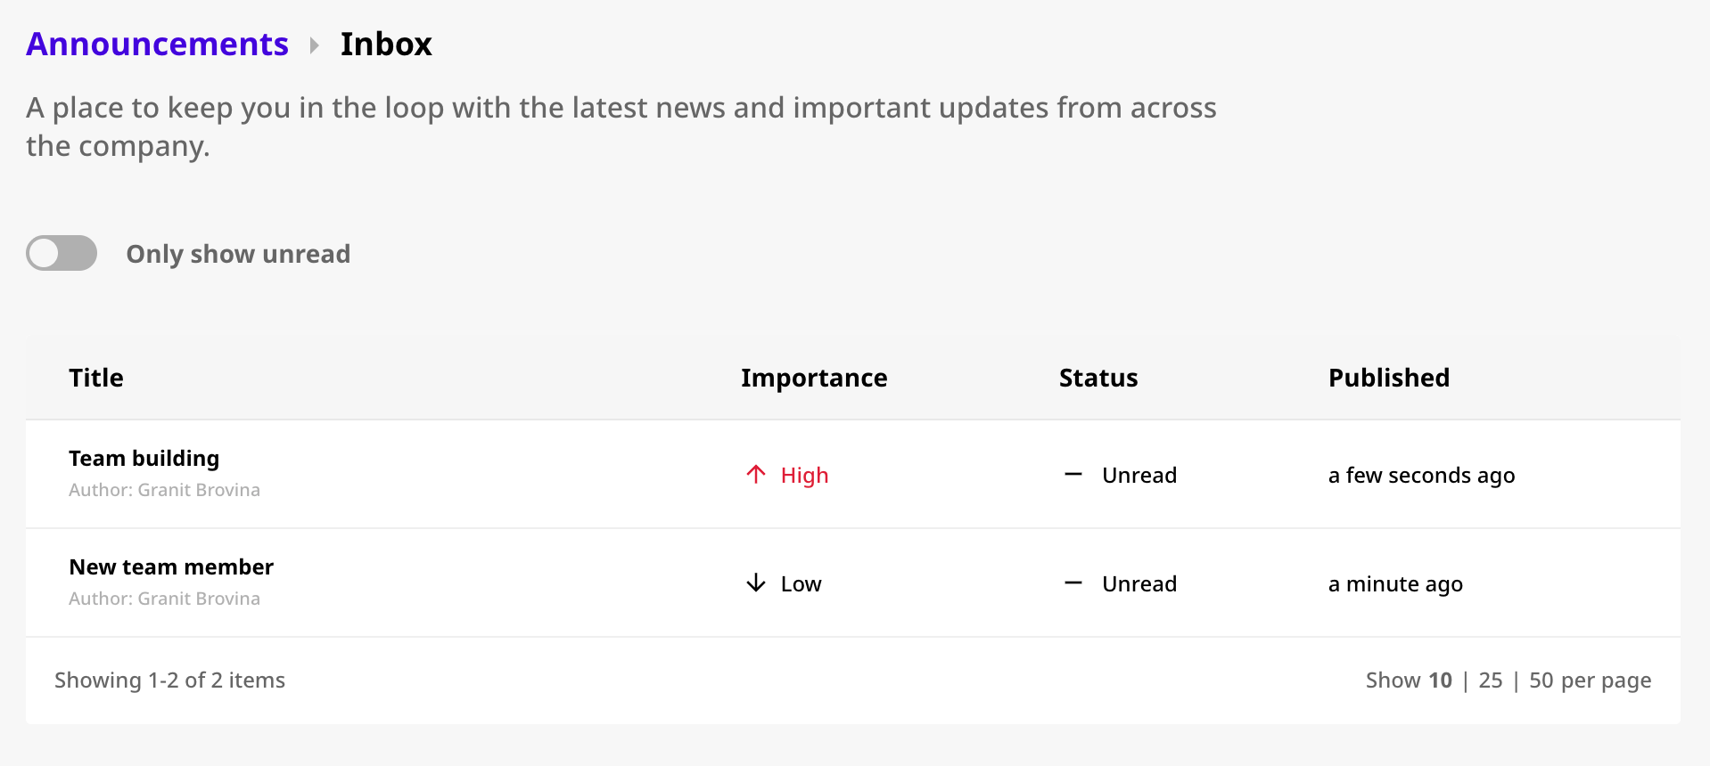
Task: Show 25 items per page
Action: click(x=1491, y=680)
